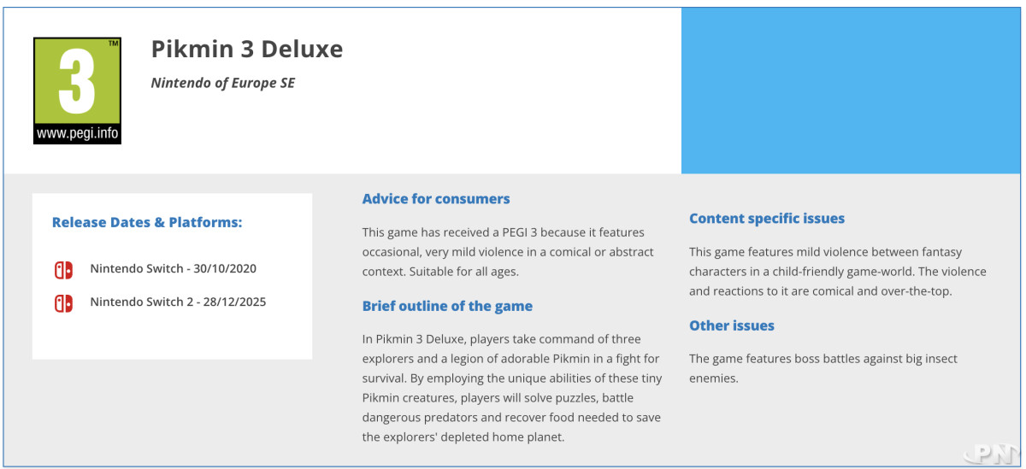The image size is (1026, 469).
Task: Click the mild violence description paragraph
Action: click(837, 272)
